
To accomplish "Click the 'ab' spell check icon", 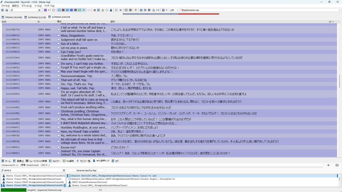I will pos(94,10).
